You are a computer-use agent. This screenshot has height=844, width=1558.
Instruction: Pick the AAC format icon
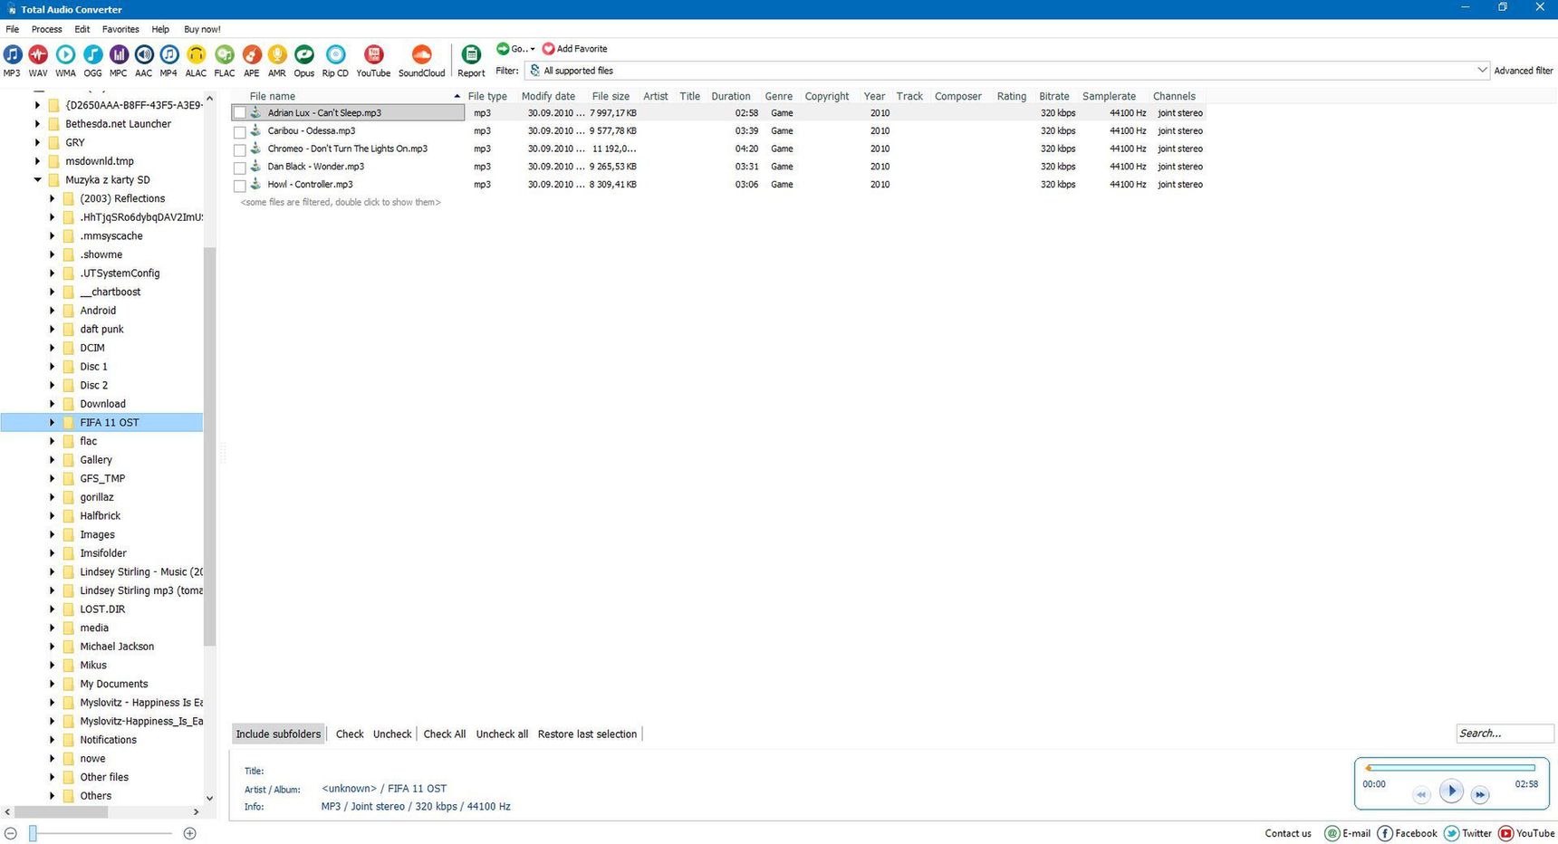144,54
